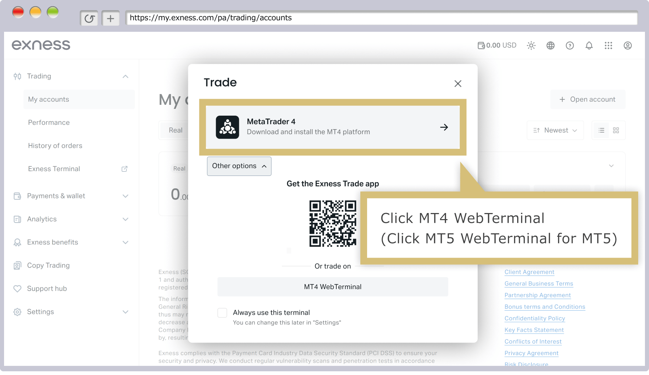Open a new tab with the plus button
649x375 pixels.
(x=111, y=18)
